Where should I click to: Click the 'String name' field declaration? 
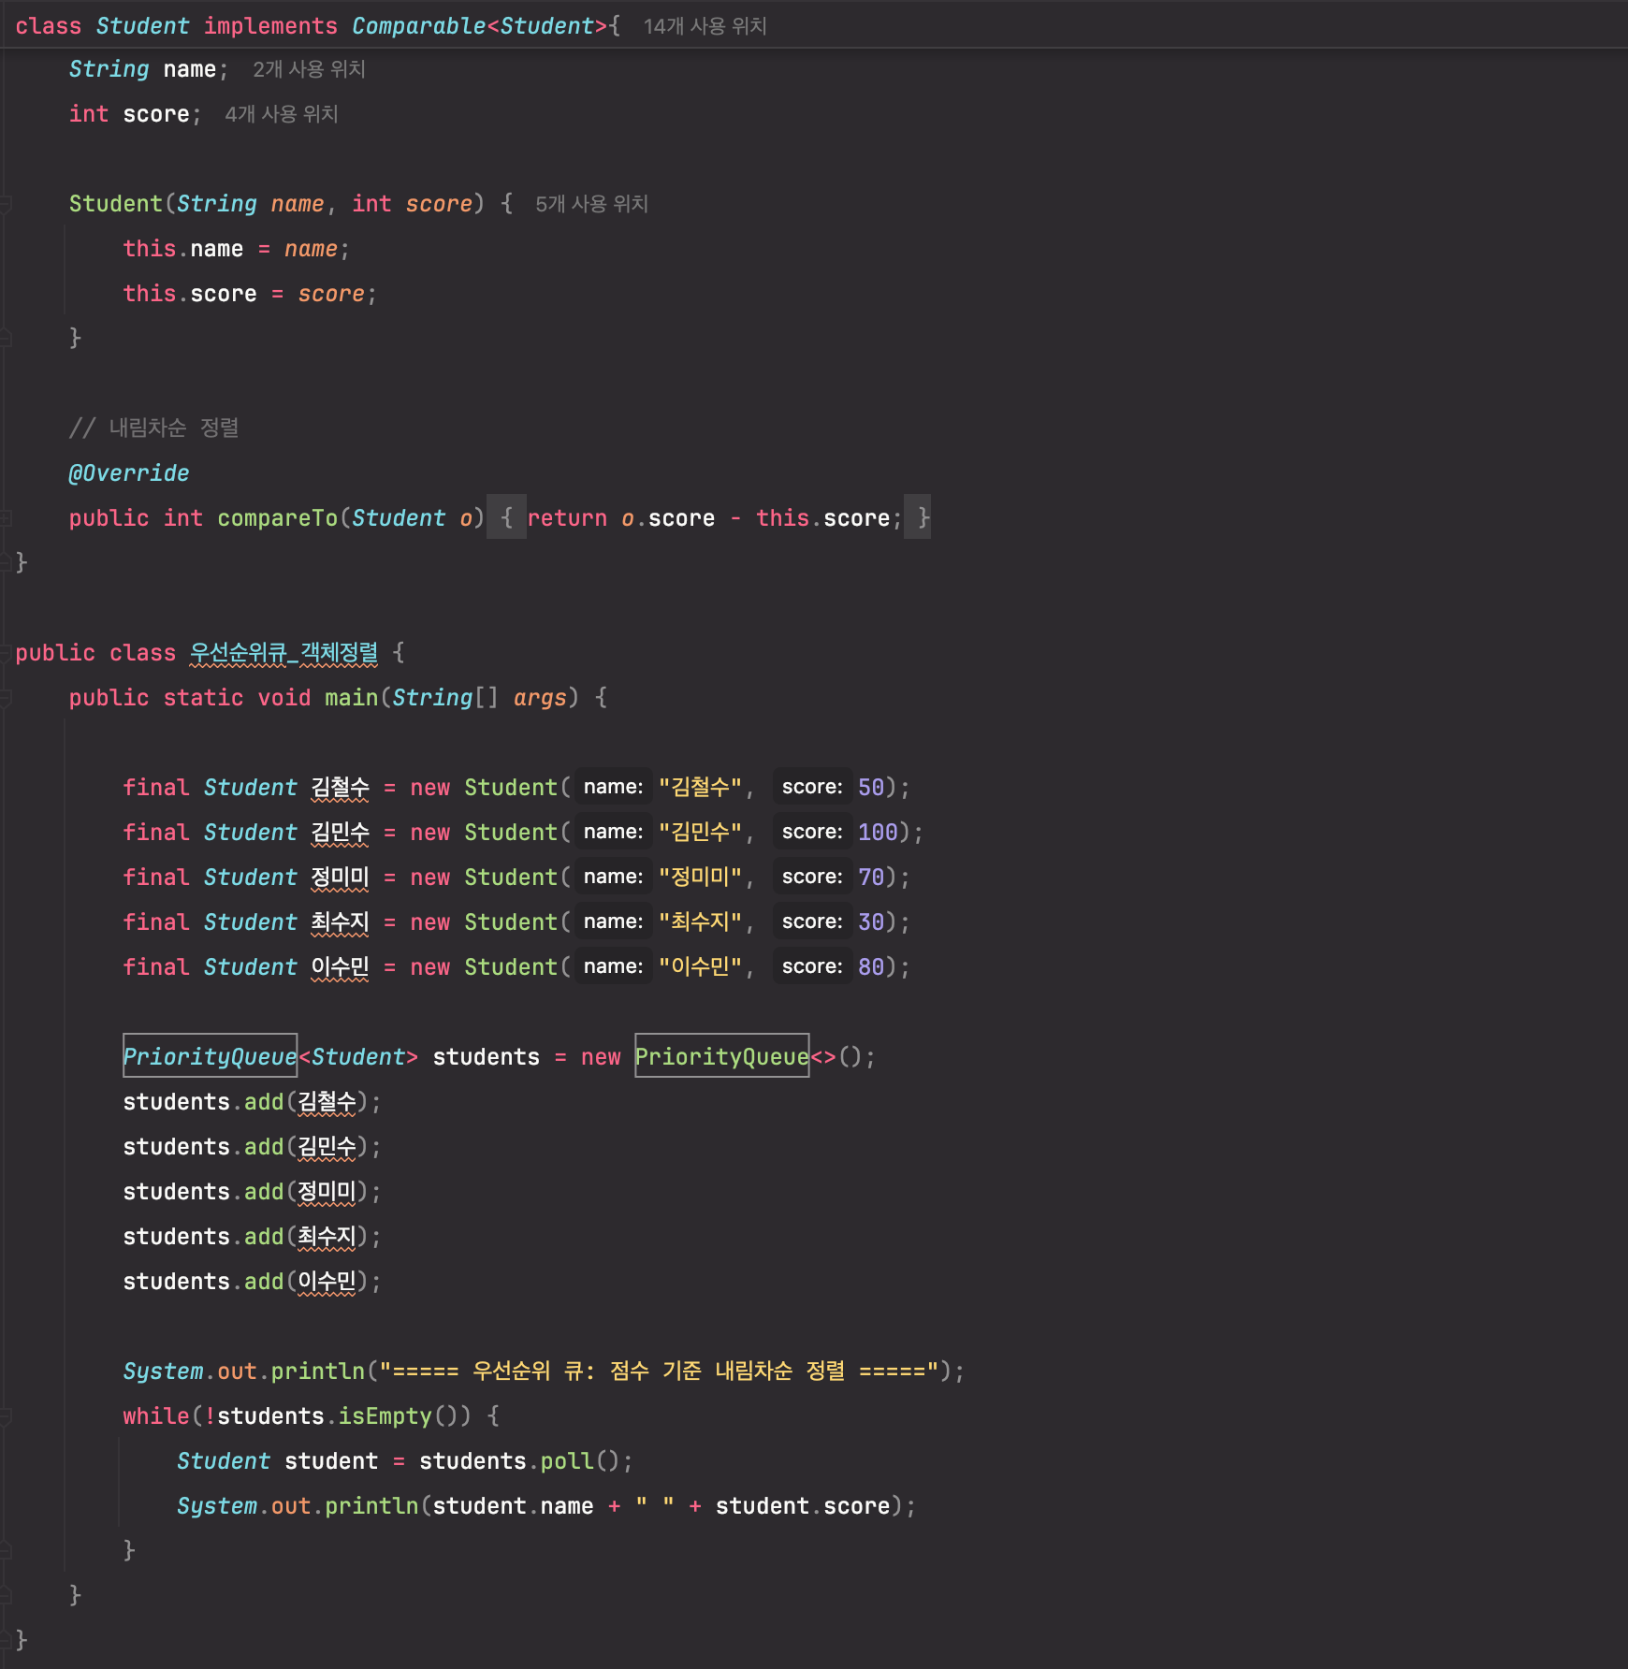click(149, 69)
